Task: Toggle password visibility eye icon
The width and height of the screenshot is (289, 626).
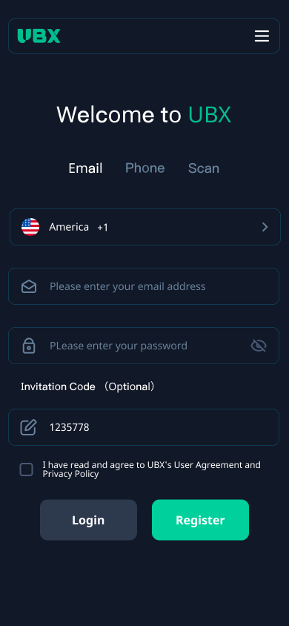Action: [259, 346]
